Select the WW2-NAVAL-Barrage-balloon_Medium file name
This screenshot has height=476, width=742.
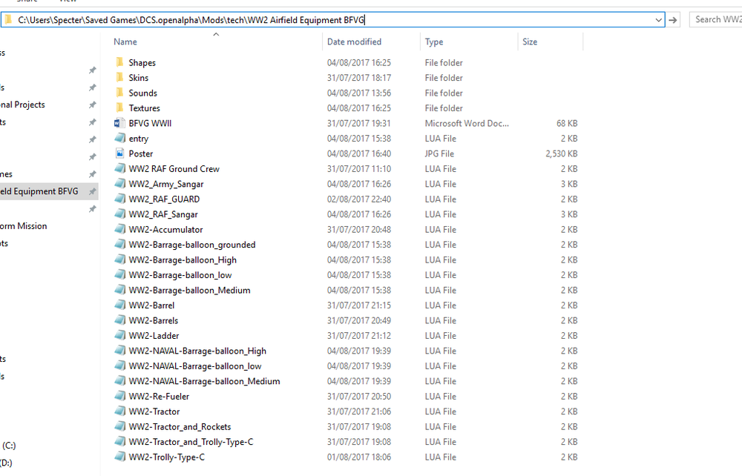(x=205, y=381)
